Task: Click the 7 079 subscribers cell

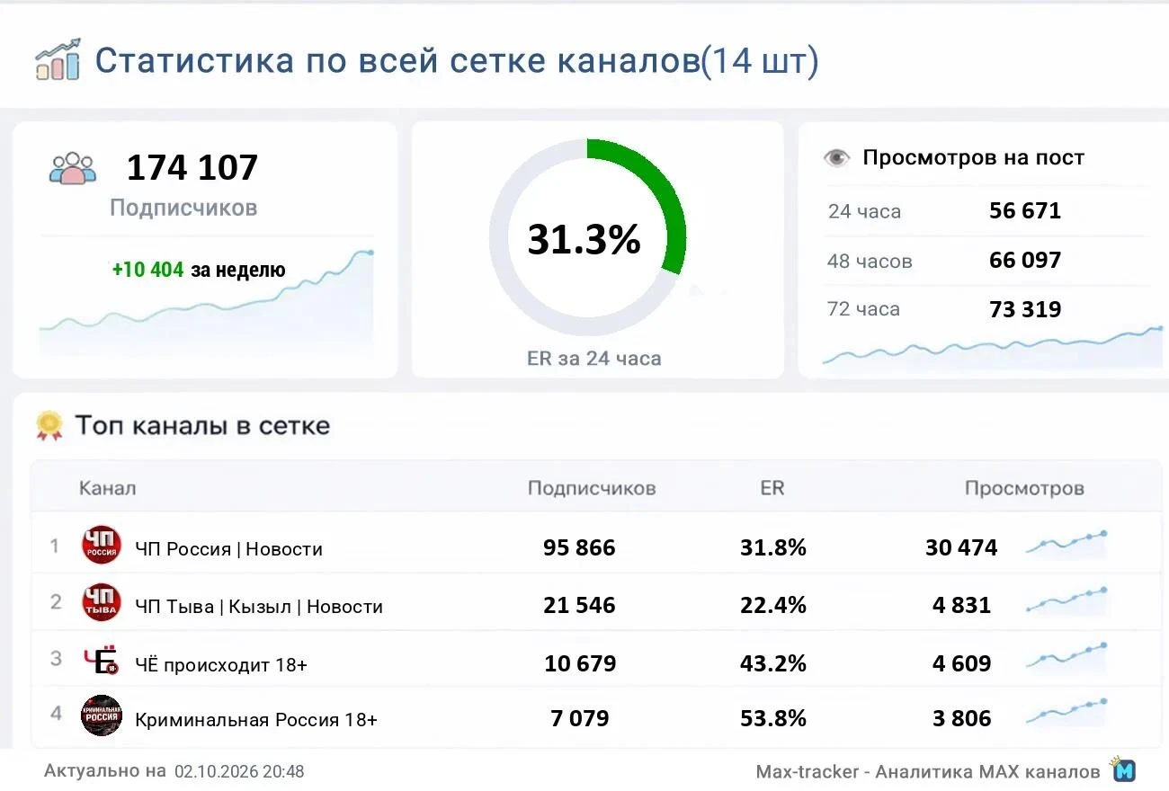Action: pyautogui.click(x=580, y=719)
